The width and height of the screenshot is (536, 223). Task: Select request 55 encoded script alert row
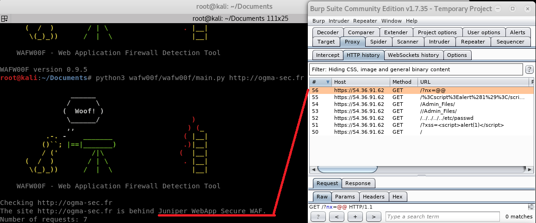pos(422,97)
